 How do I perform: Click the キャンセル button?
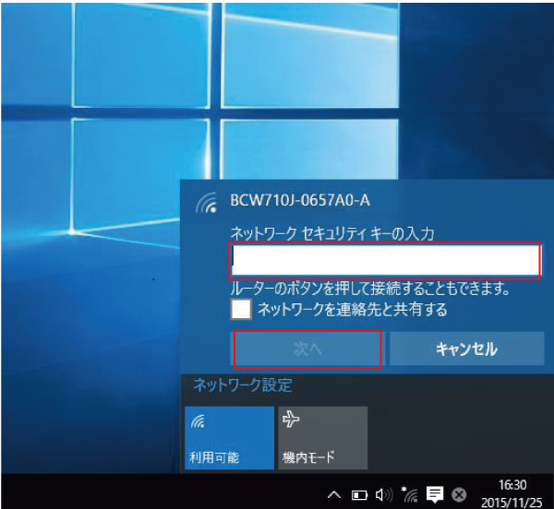(466, 349)
